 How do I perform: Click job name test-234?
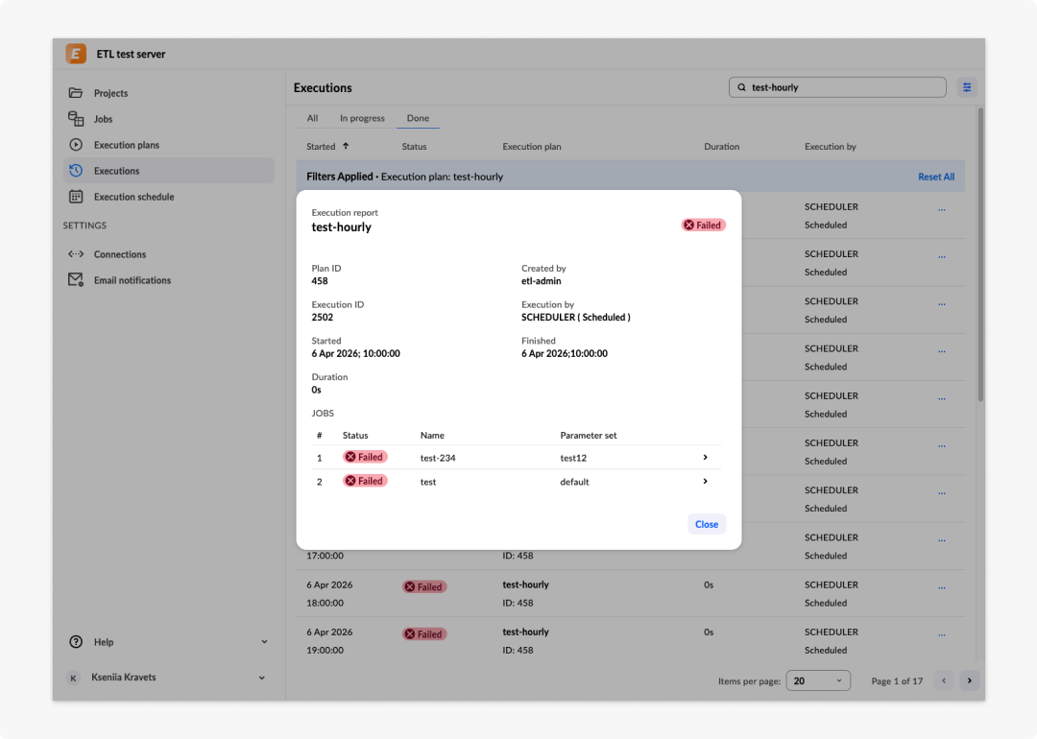tap(438, 458)
